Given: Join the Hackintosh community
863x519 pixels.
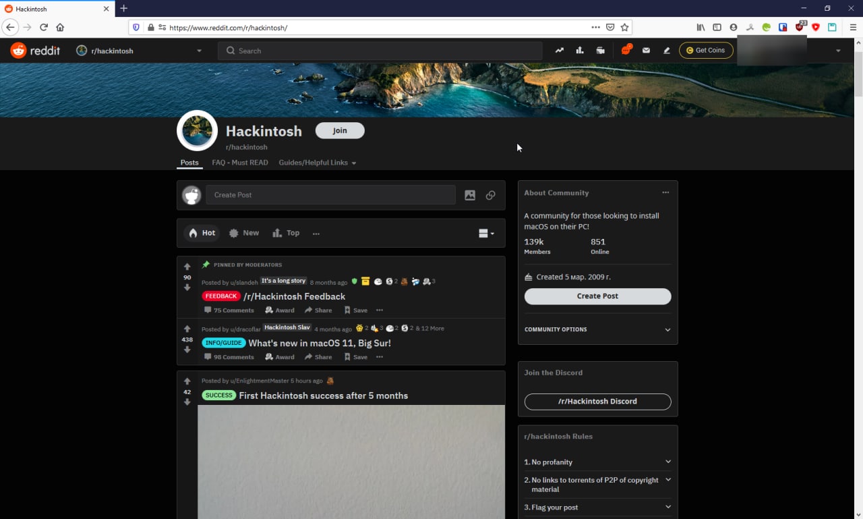Looking at the screenshot, I should tap(340, 130).
